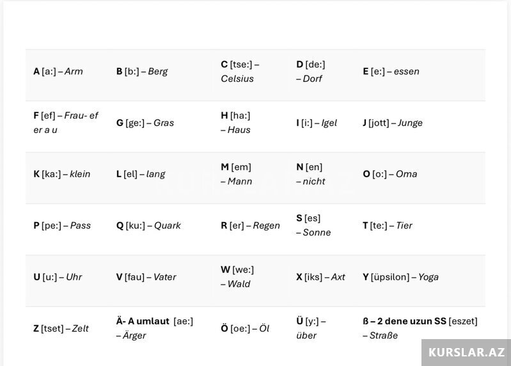Select the T cell with Tier

pyautogui.click(x=388, y=225)
